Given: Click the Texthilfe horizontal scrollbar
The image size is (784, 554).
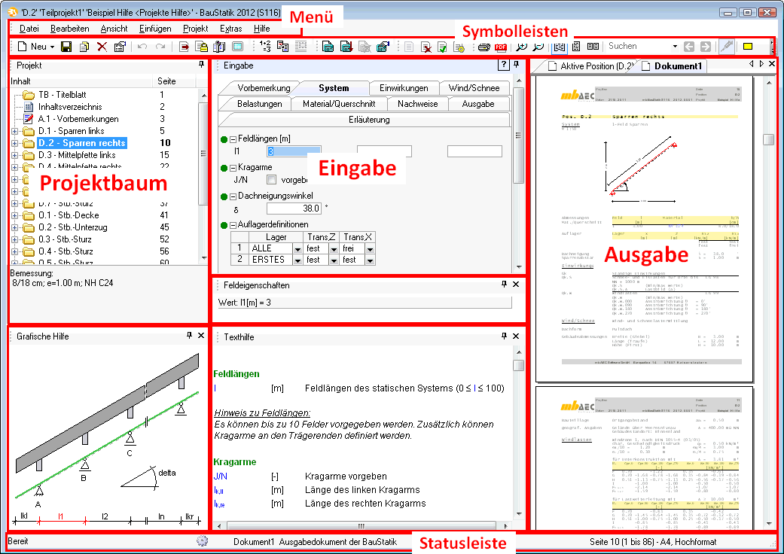Looking at the screenshot, I should point(361,525).
